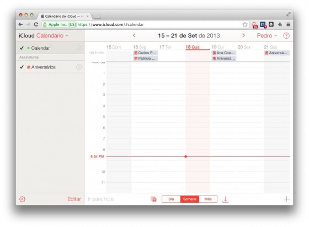Select the 18 Qua day header
Image resolution: width=309 pixels, height=227 pixels.
coord(193,47)
